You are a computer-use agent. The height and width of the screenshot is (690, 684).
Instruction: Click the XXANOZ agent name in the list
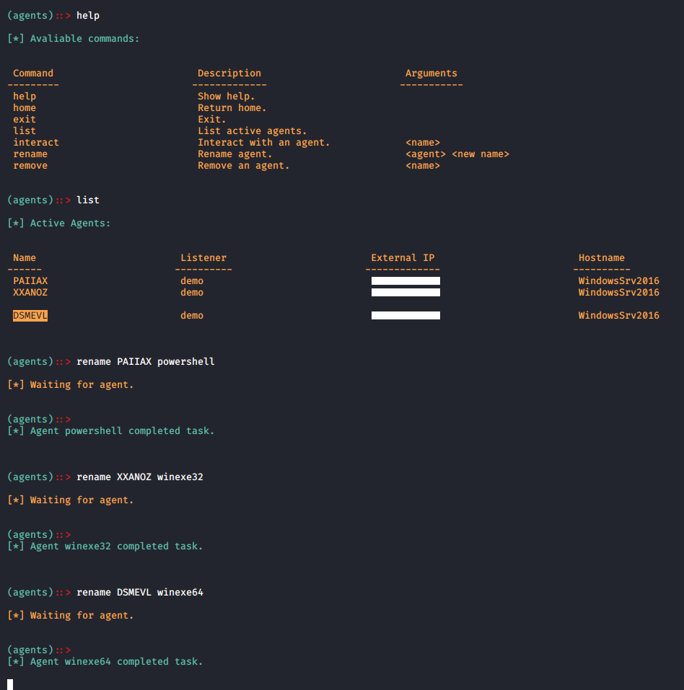click(30, 292)
